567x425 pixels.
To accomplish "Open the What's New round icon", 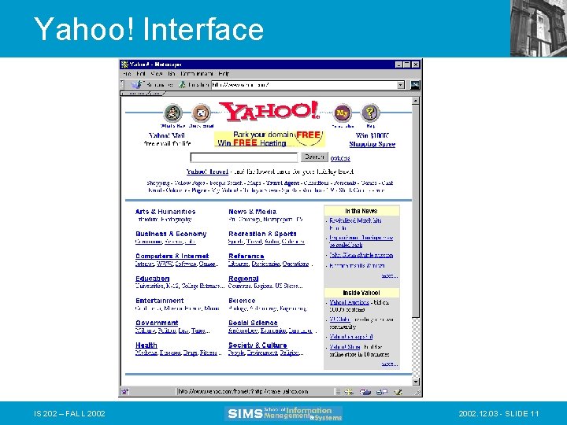I will click(x=172, y=113).
